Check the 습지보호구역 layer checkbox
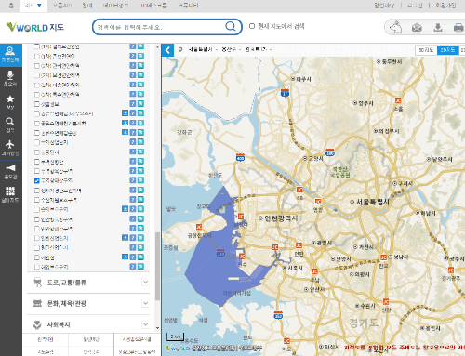This screenshot has width=465, height=356. tap(37, 209)
